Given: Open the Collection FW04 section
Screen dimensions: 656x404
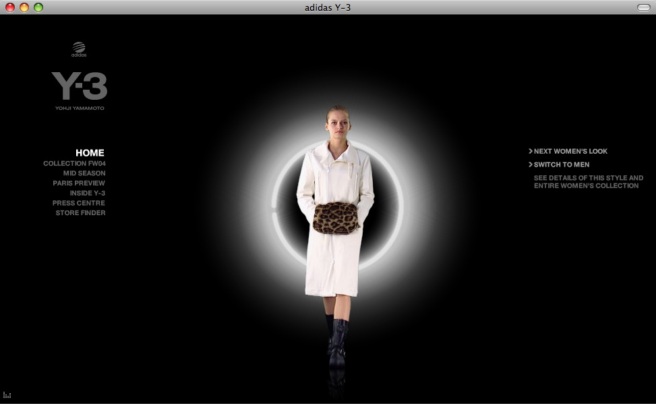Looking at the screenshot, I should click(74, 163).
